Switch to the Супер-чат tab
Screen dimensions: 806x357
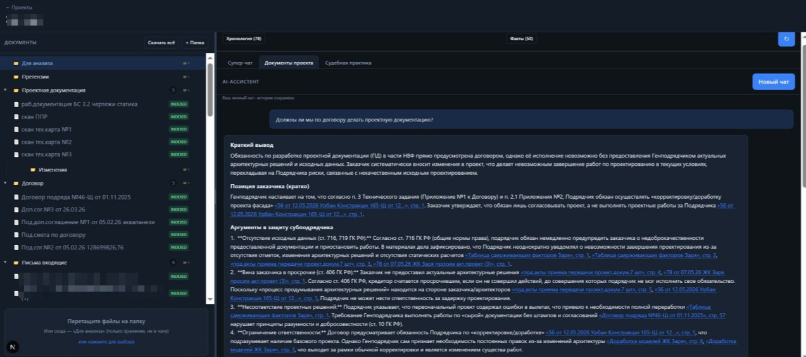coord(240,63)
